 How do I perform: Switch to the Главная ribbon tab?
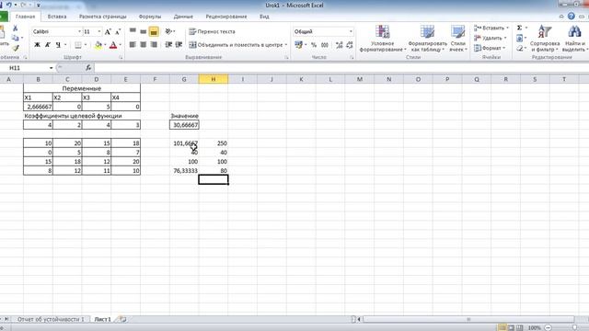pyautogui.click(x=25, y=17)
